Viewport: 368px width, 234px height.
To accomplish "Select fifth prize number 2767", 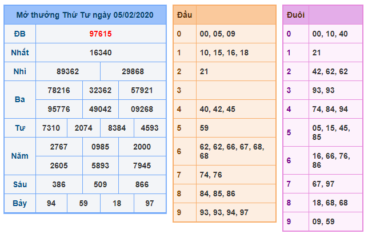I will tap(59, 147).
